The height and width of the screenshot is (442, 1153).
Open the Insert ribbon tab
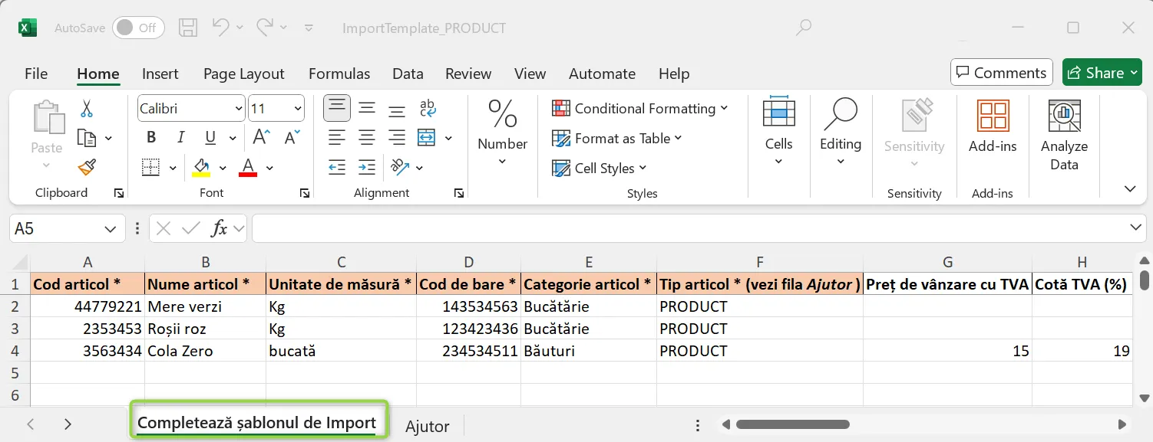point(160,74)
